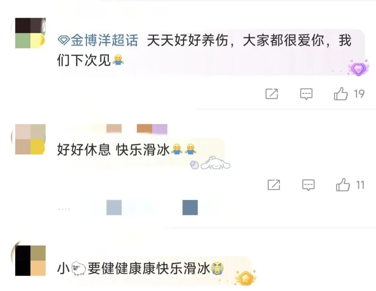
Task: Tap the crying emoji in last comment
Action: [217, 268]
